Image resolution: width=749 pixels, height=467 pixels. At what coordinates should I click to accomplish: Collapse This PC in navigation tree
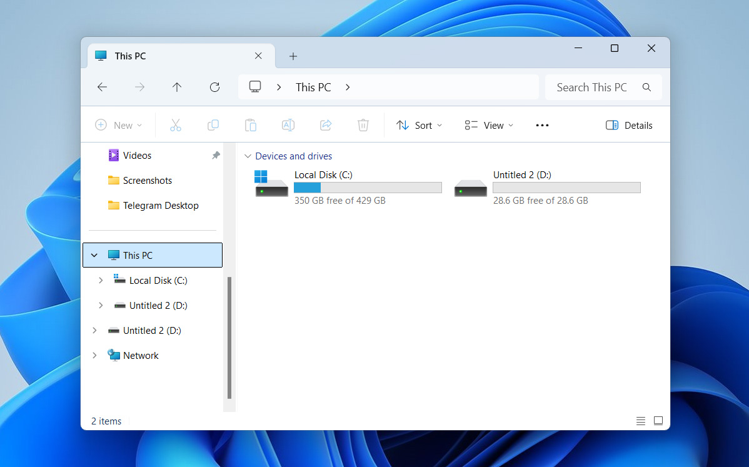(94, 256)
